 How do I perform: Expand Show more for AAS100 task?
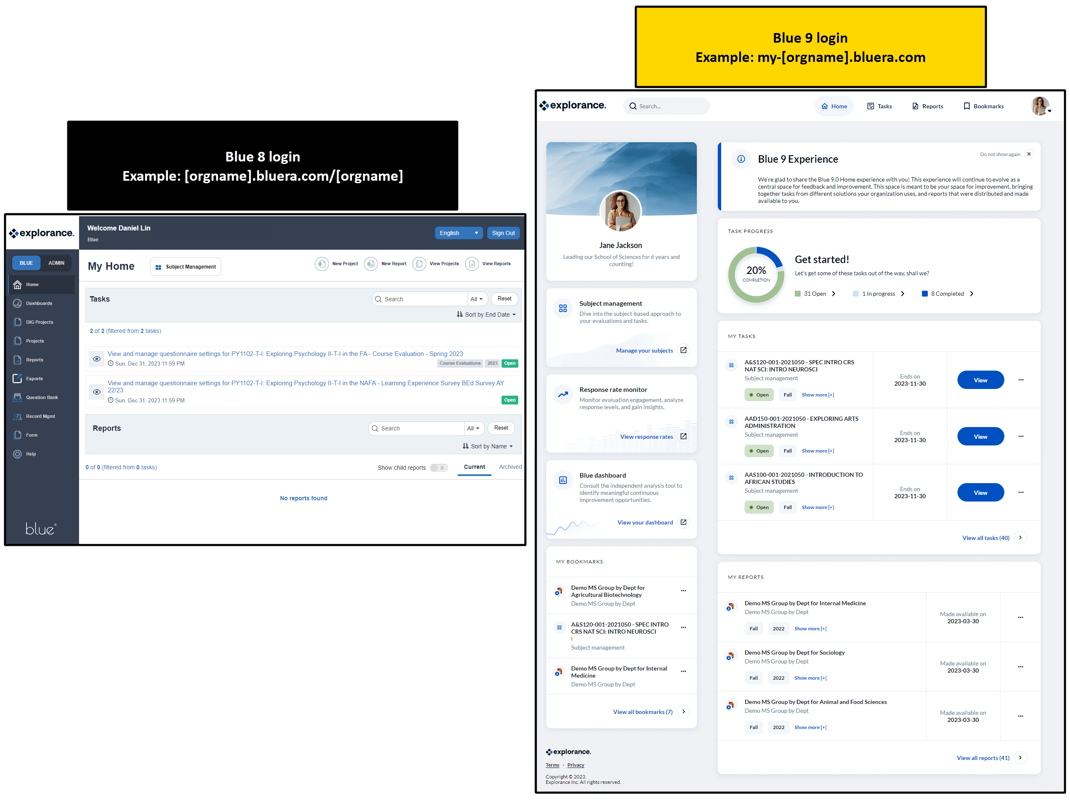coord(818,508)
